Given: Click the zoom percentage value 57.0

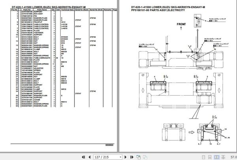Looking at the screenshot, I should (234, 157).
